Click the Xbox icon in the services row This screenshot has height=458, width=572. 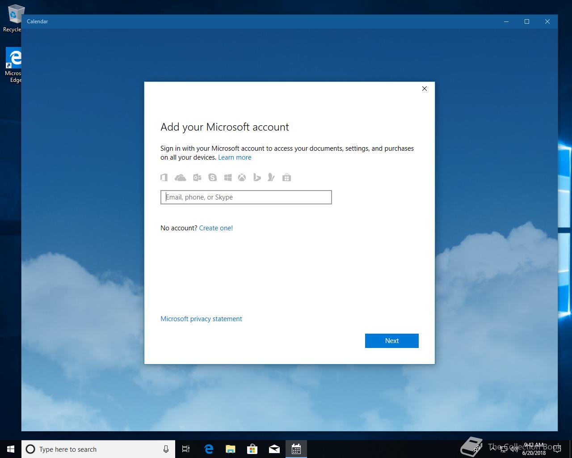coord(242,178)
